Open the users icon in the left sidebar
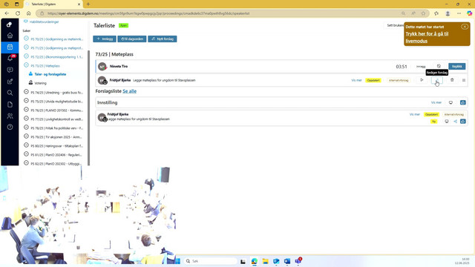Viewport: 475px width, 267px height. pyautogui.click(x=10, y=116)
